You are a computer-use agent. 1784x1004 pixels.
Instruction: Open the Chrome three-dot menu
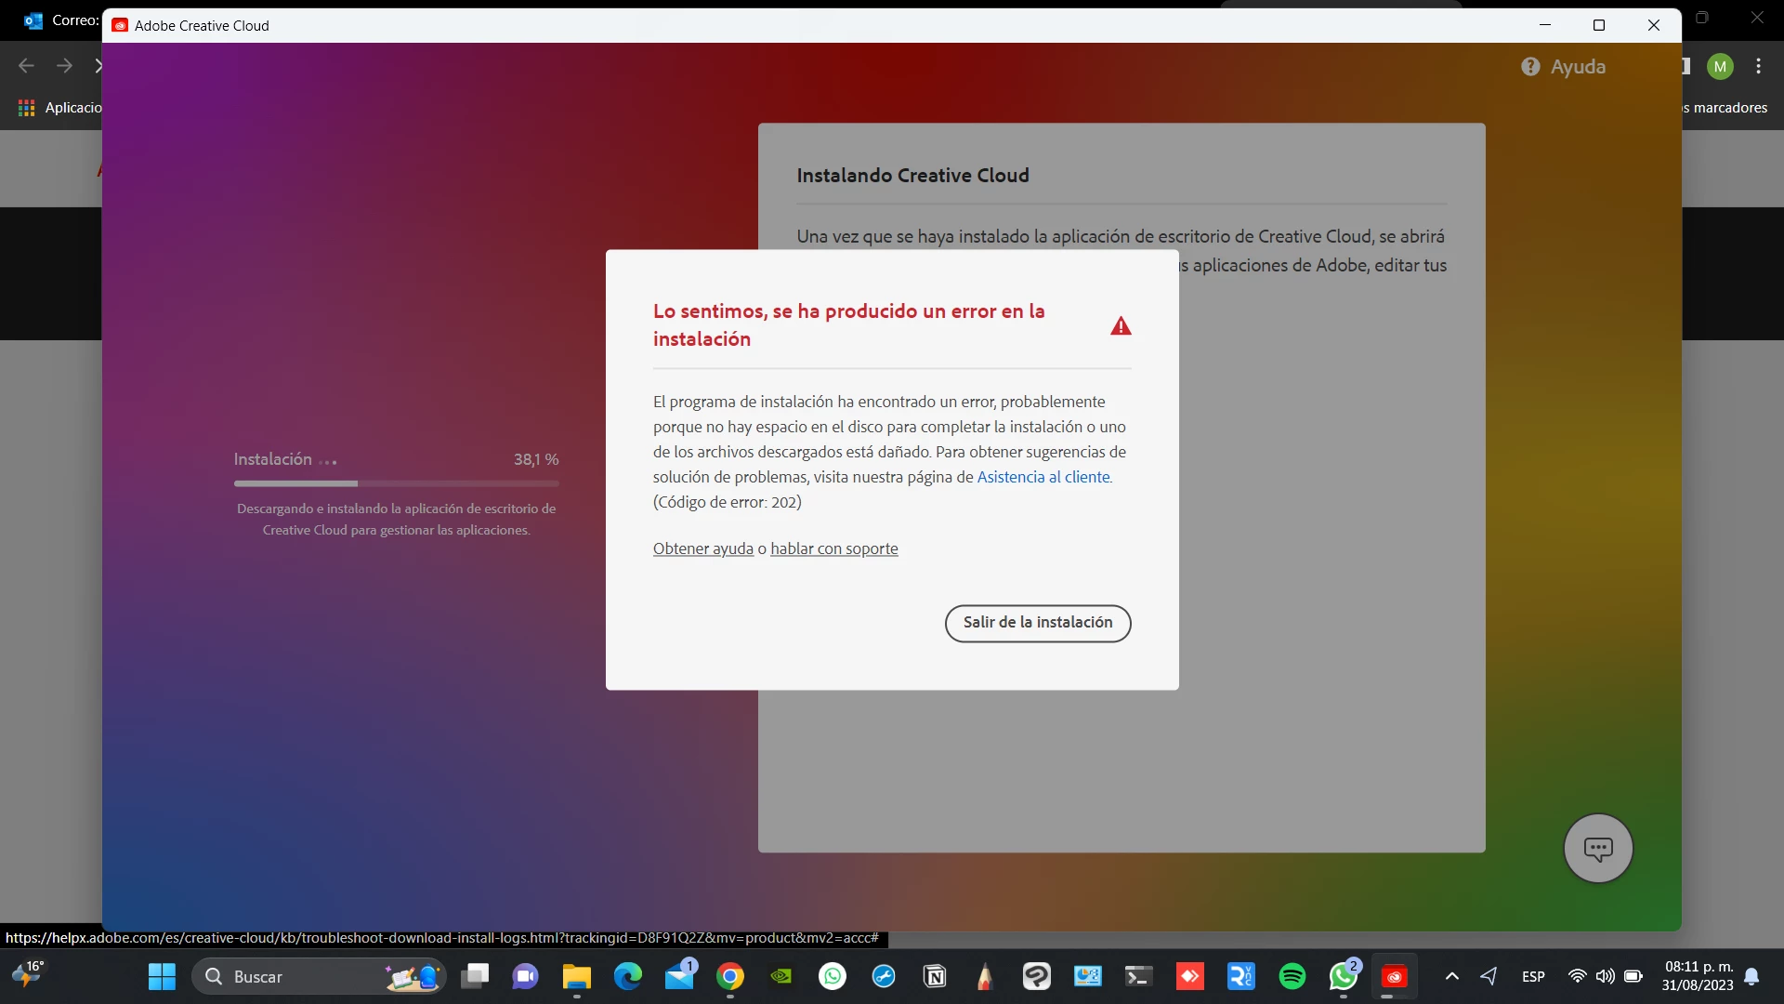coord(1758,66)
